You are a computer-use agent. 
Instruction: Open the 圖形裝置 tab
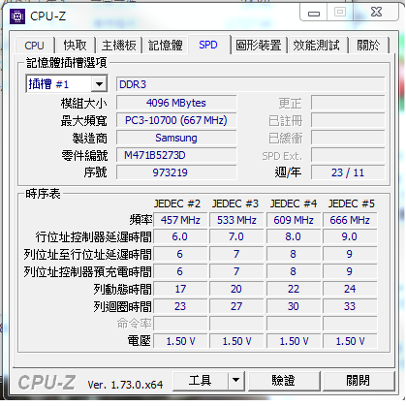(259, 46)
